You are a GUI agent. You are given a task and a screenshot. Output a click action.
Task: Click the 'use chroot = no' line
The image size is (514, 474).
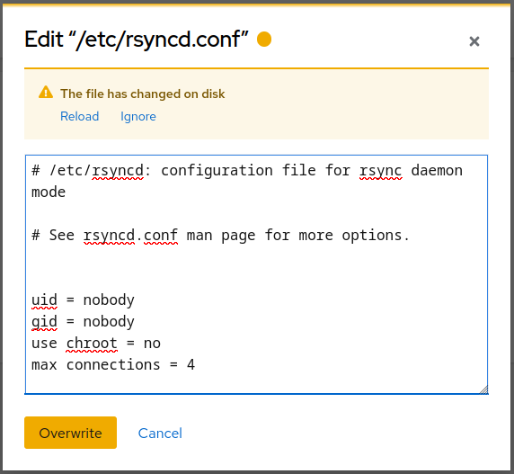pos(96,344)
